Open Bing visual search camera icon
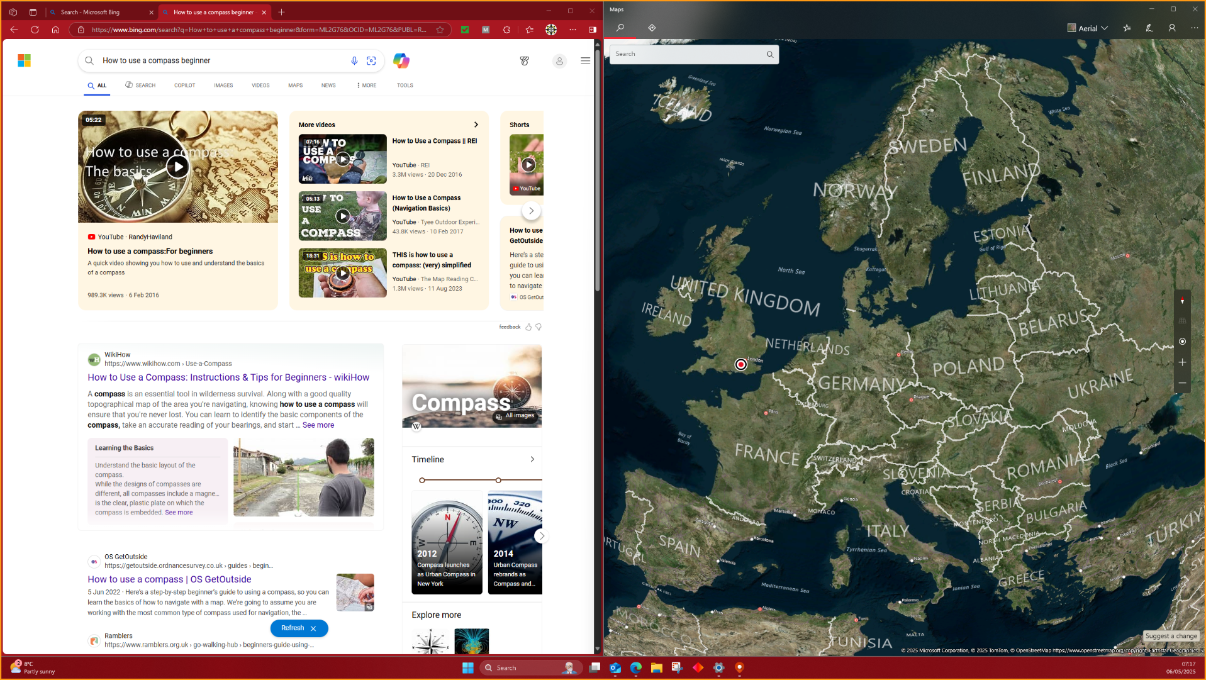 371,60
